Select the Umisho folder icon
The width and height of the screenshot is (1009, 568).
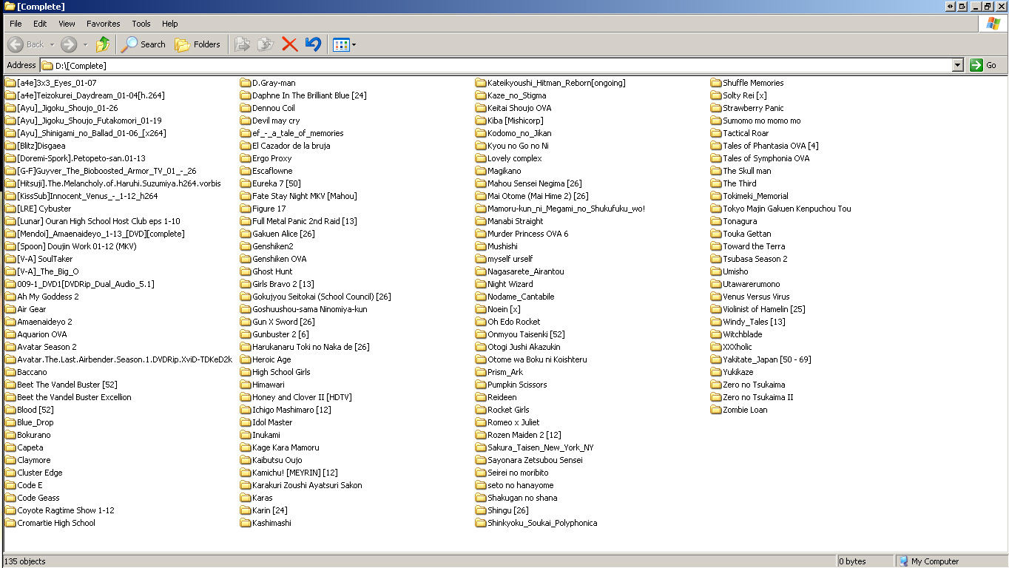click(716, 271)
